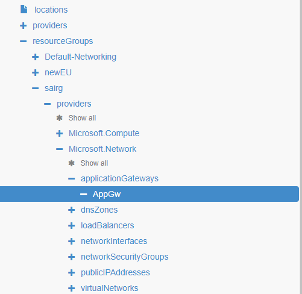The width and height of the screenshot is (302, 294).
Task: Click the asterisk icon beside the providers Show all
Action: tap(60, 118)
